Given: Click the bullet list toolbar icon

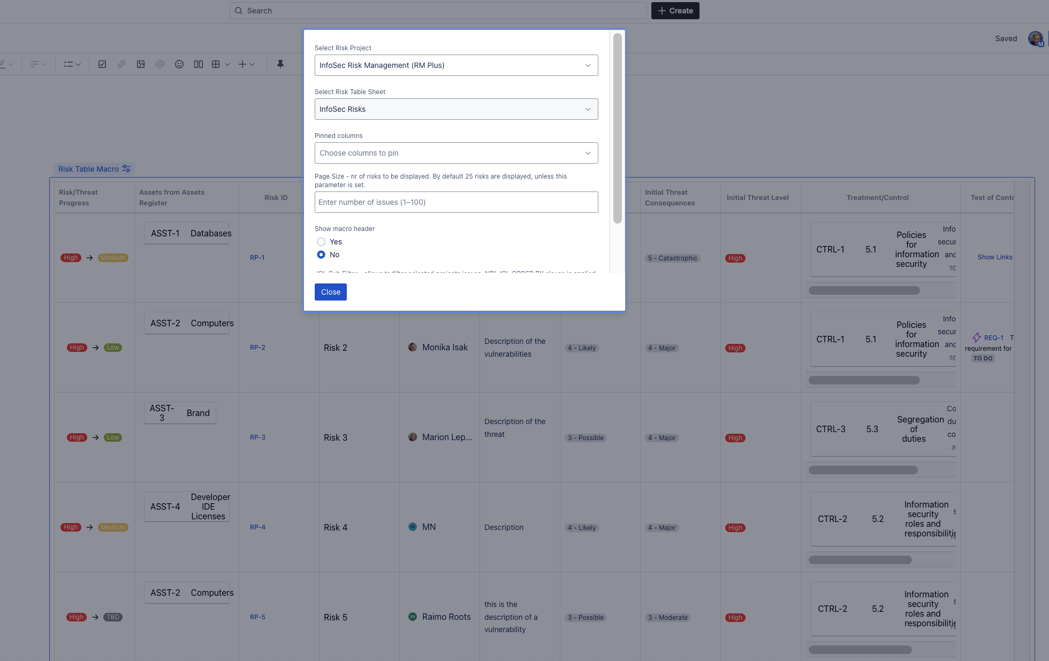Looking at the screenshot, I should pos(69,64).
